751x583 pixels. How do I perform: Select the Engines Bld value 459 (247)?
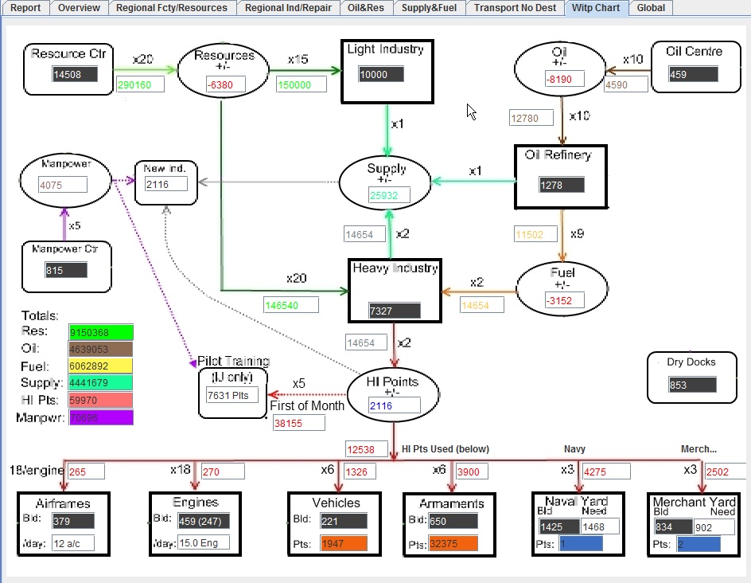[204, 521]
